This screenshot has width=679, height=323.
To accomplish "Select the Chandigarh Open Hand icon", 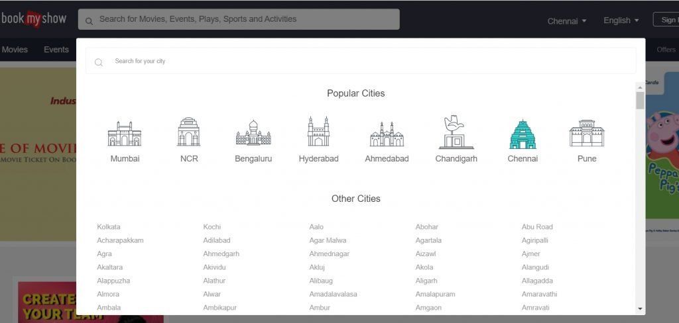I will pyautogui.click(x=456, y=132).
